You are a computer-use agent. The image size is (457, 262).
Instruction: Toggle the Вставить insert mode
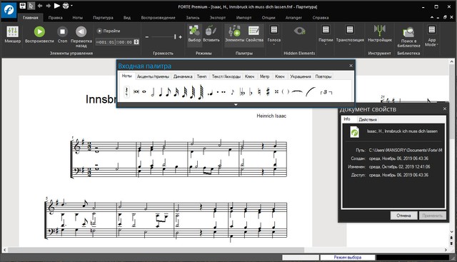[211, 34]
